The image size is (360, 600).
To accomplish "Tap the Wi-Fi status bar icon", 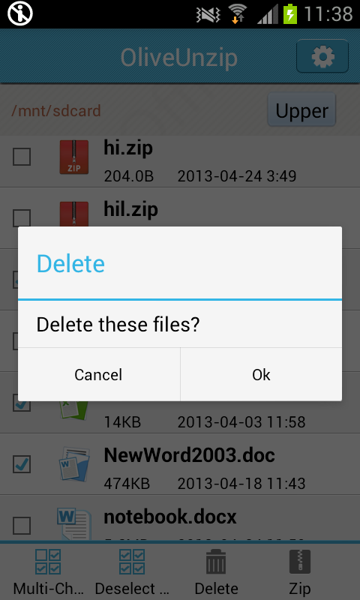I will [x=237, y=14].
